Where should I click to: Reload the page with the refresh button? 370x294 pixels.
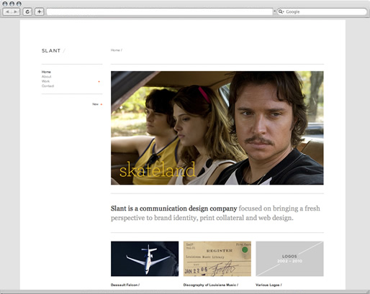click(27, 12)
